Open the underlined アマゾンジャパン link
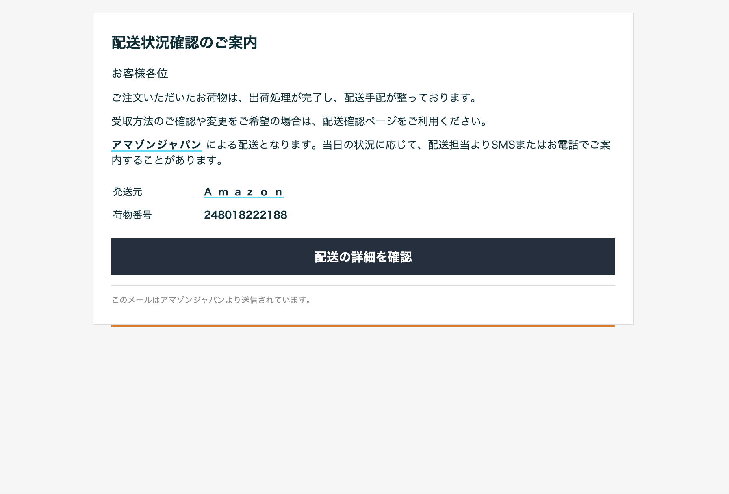 coord(156,145)
